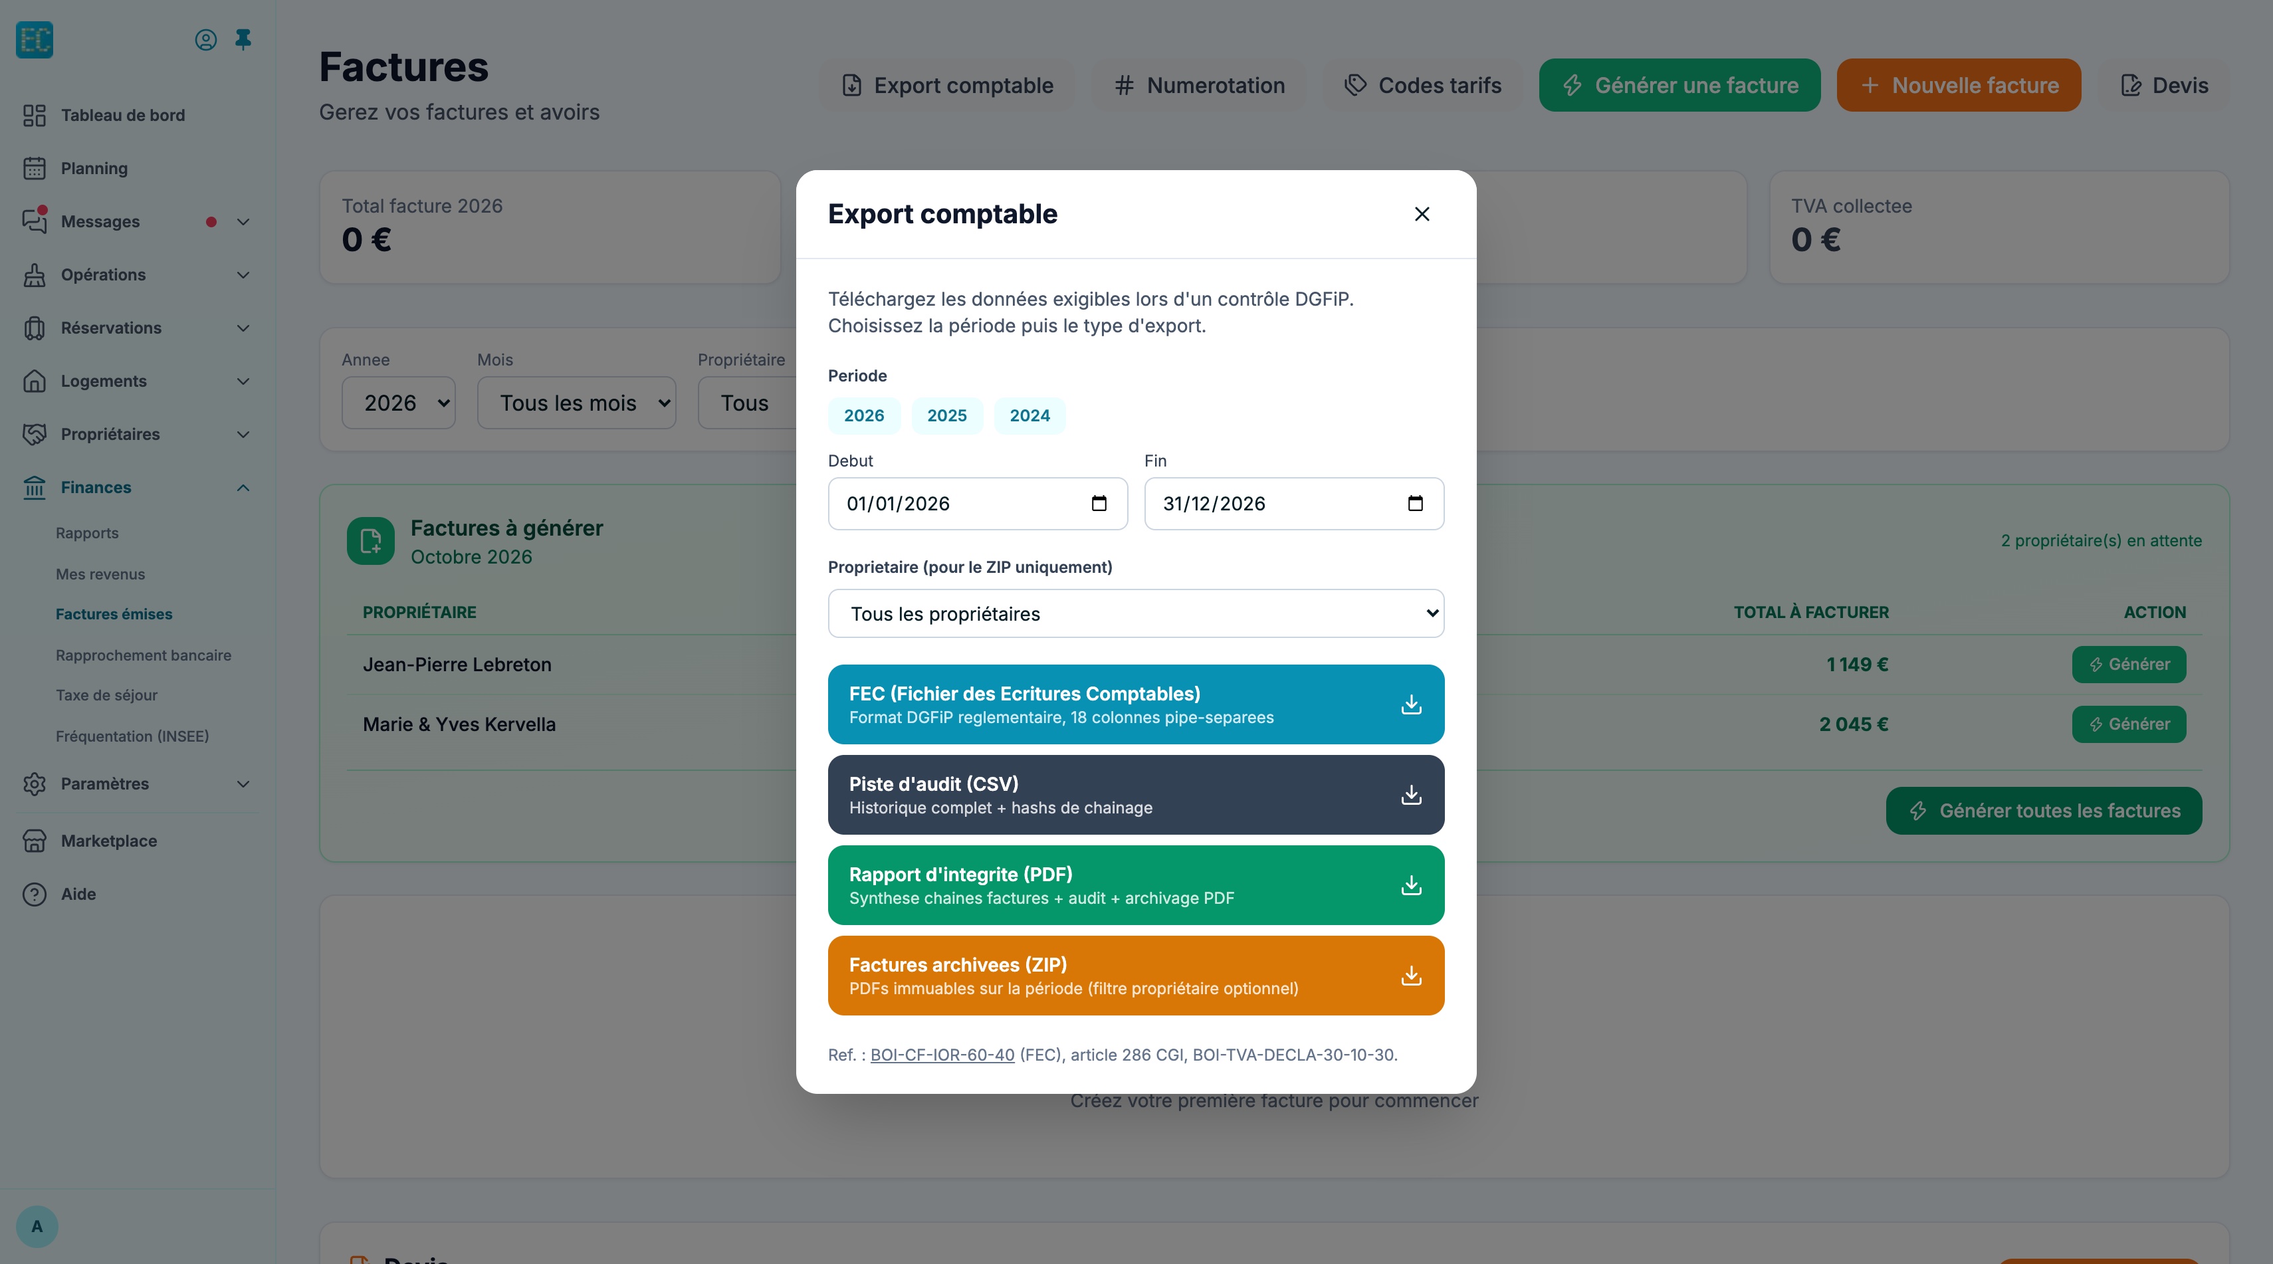This screenshot has width=2273, height=1264.
Task: Click download icon on Factures archivees ZIP
Action: (x=1411, y=975)
